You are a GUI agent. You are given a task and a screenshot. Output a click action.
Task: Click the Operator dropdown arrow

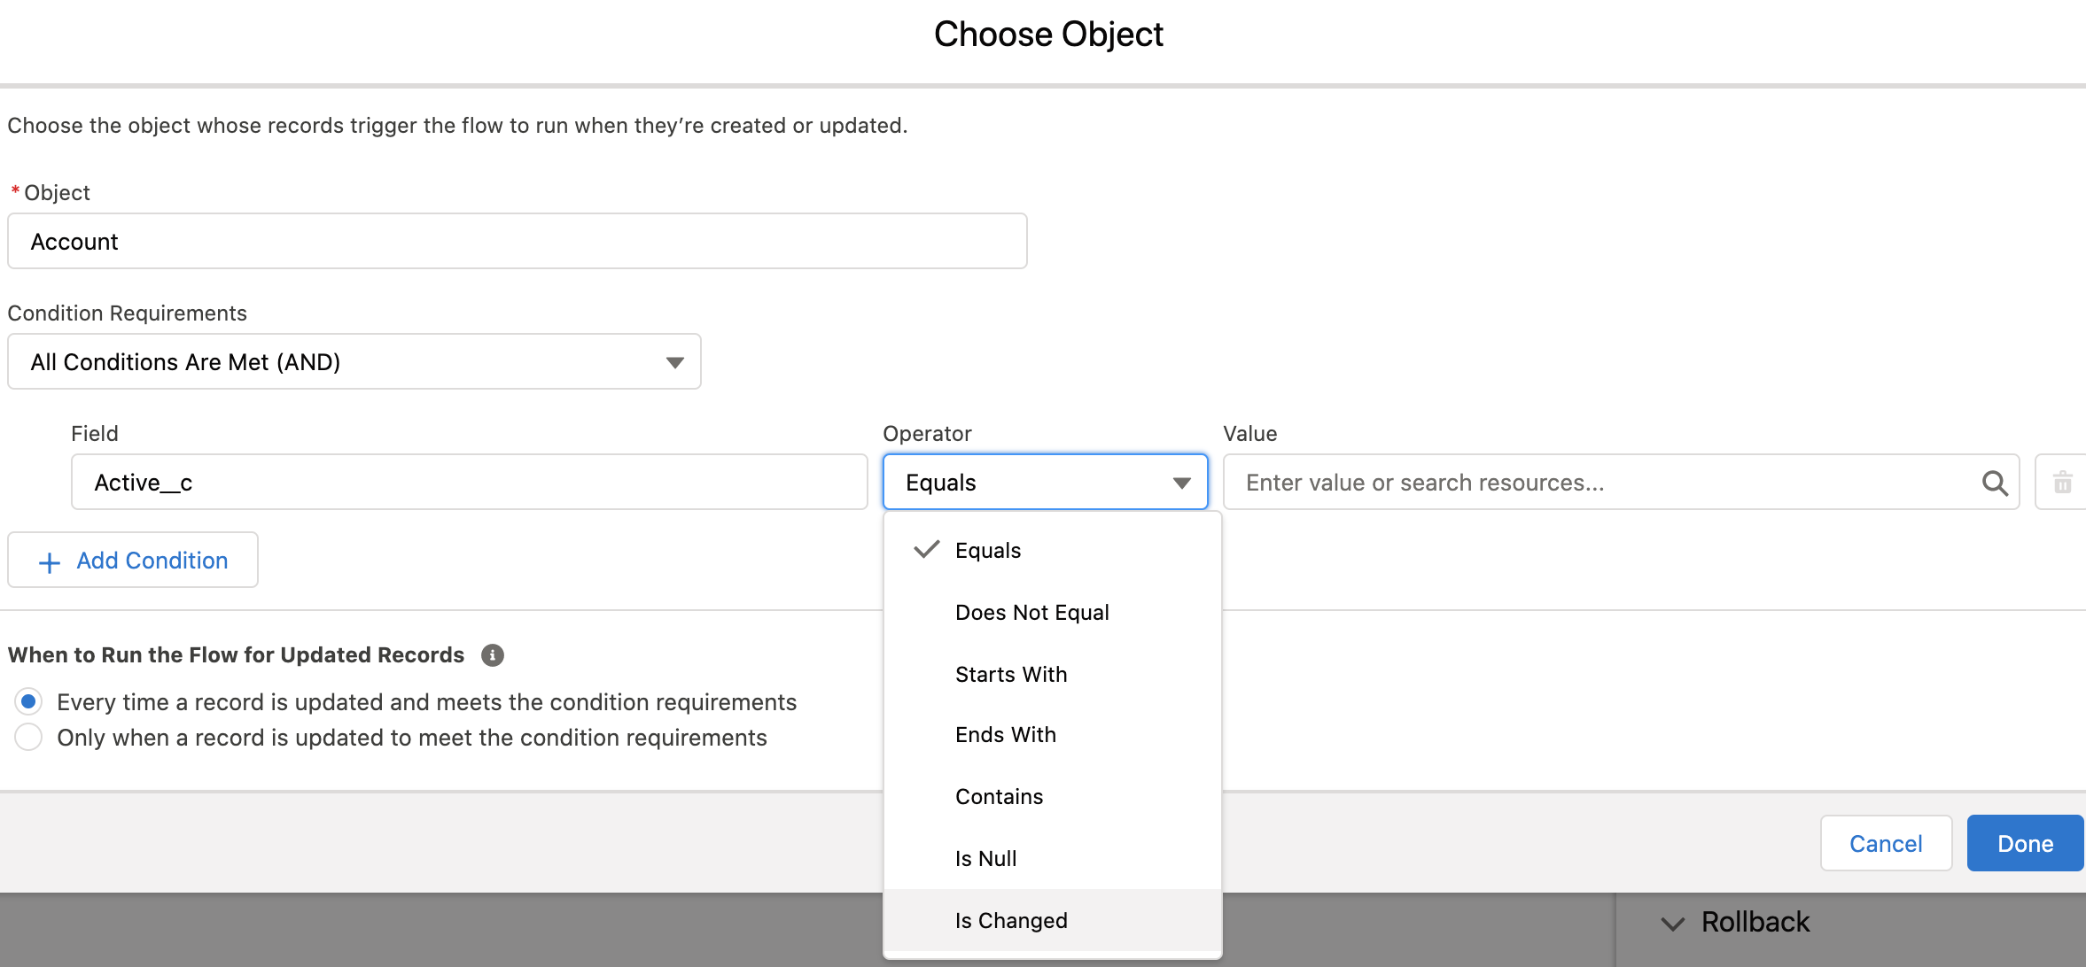click(x=1180, y=483)
